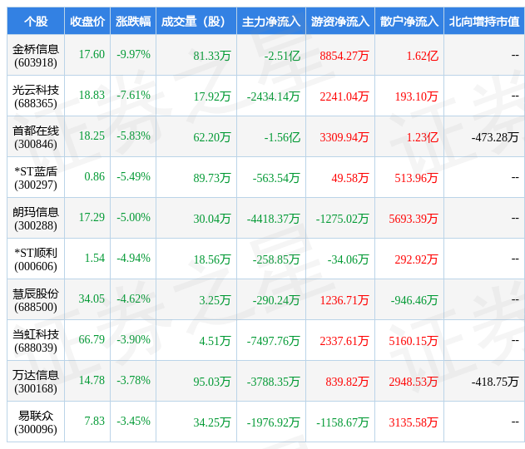Click the -5.83% change value
The width and height of the screenshot is (525, 449).
[x=133, y=136]
